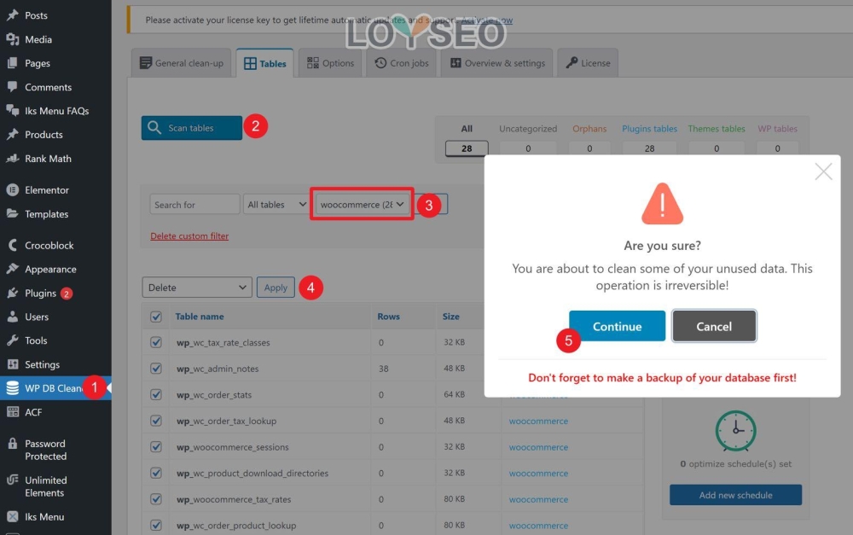Image resolution: width=853 pixels, height=535 pixels.
Task: Uncheck wp_wc_tax_rate_classes table
Action: pos(156,342)
